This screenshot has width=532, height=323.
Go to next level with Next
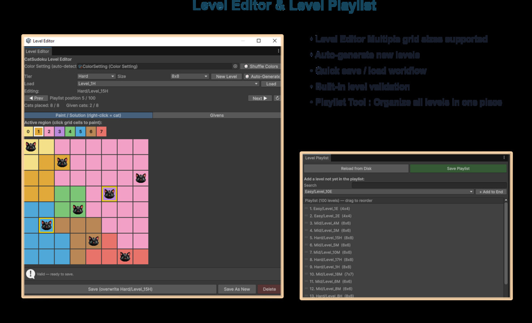(260, 98)
